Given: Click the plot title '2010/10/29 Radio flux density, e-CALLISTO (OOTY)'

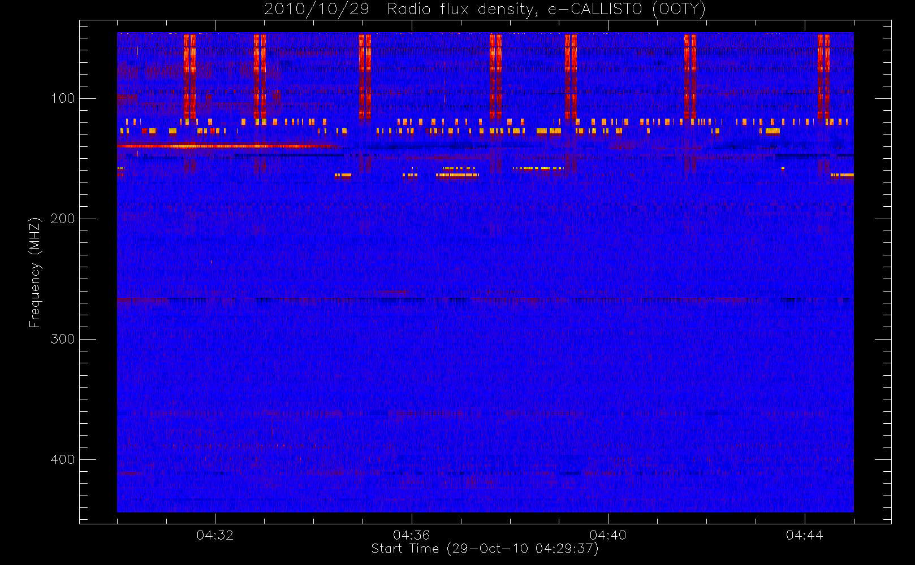Looking at the screenshot, I should tap(485, 10).
